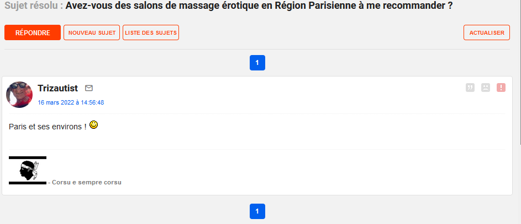Open NOUVEAU SUJET to create a topic
521x224 pixels.
point(92,33)
